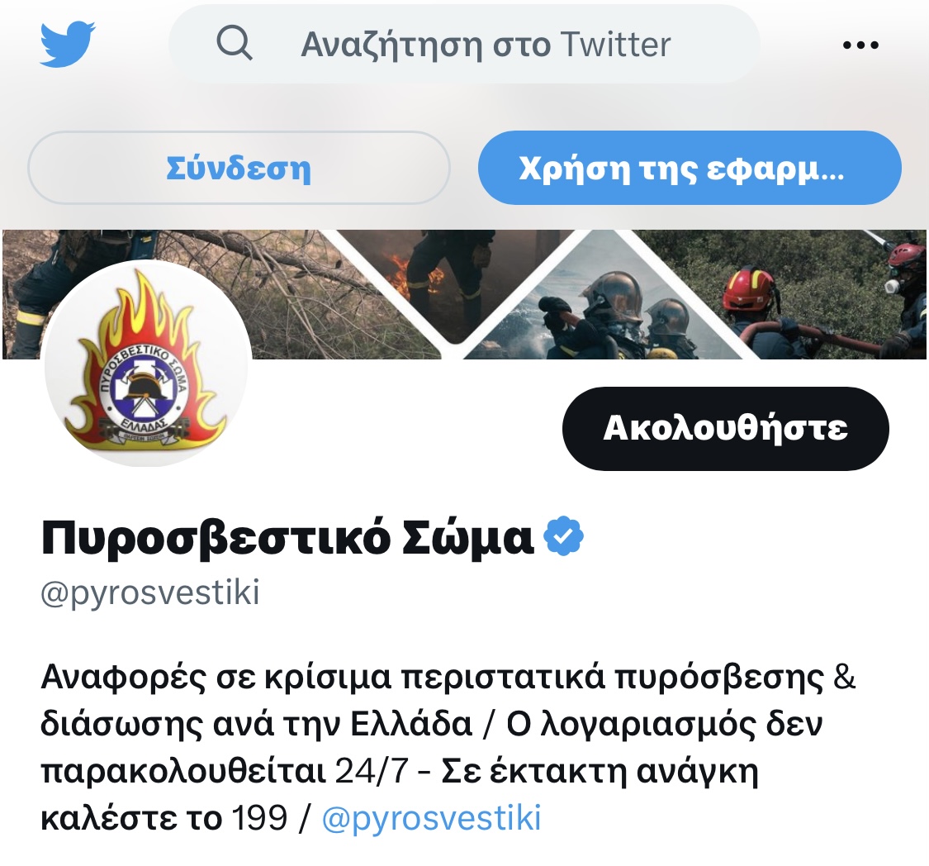929x866 pixels.
Task: Click the Χρήση της εφαρμ... button
Action: point(690,168)
